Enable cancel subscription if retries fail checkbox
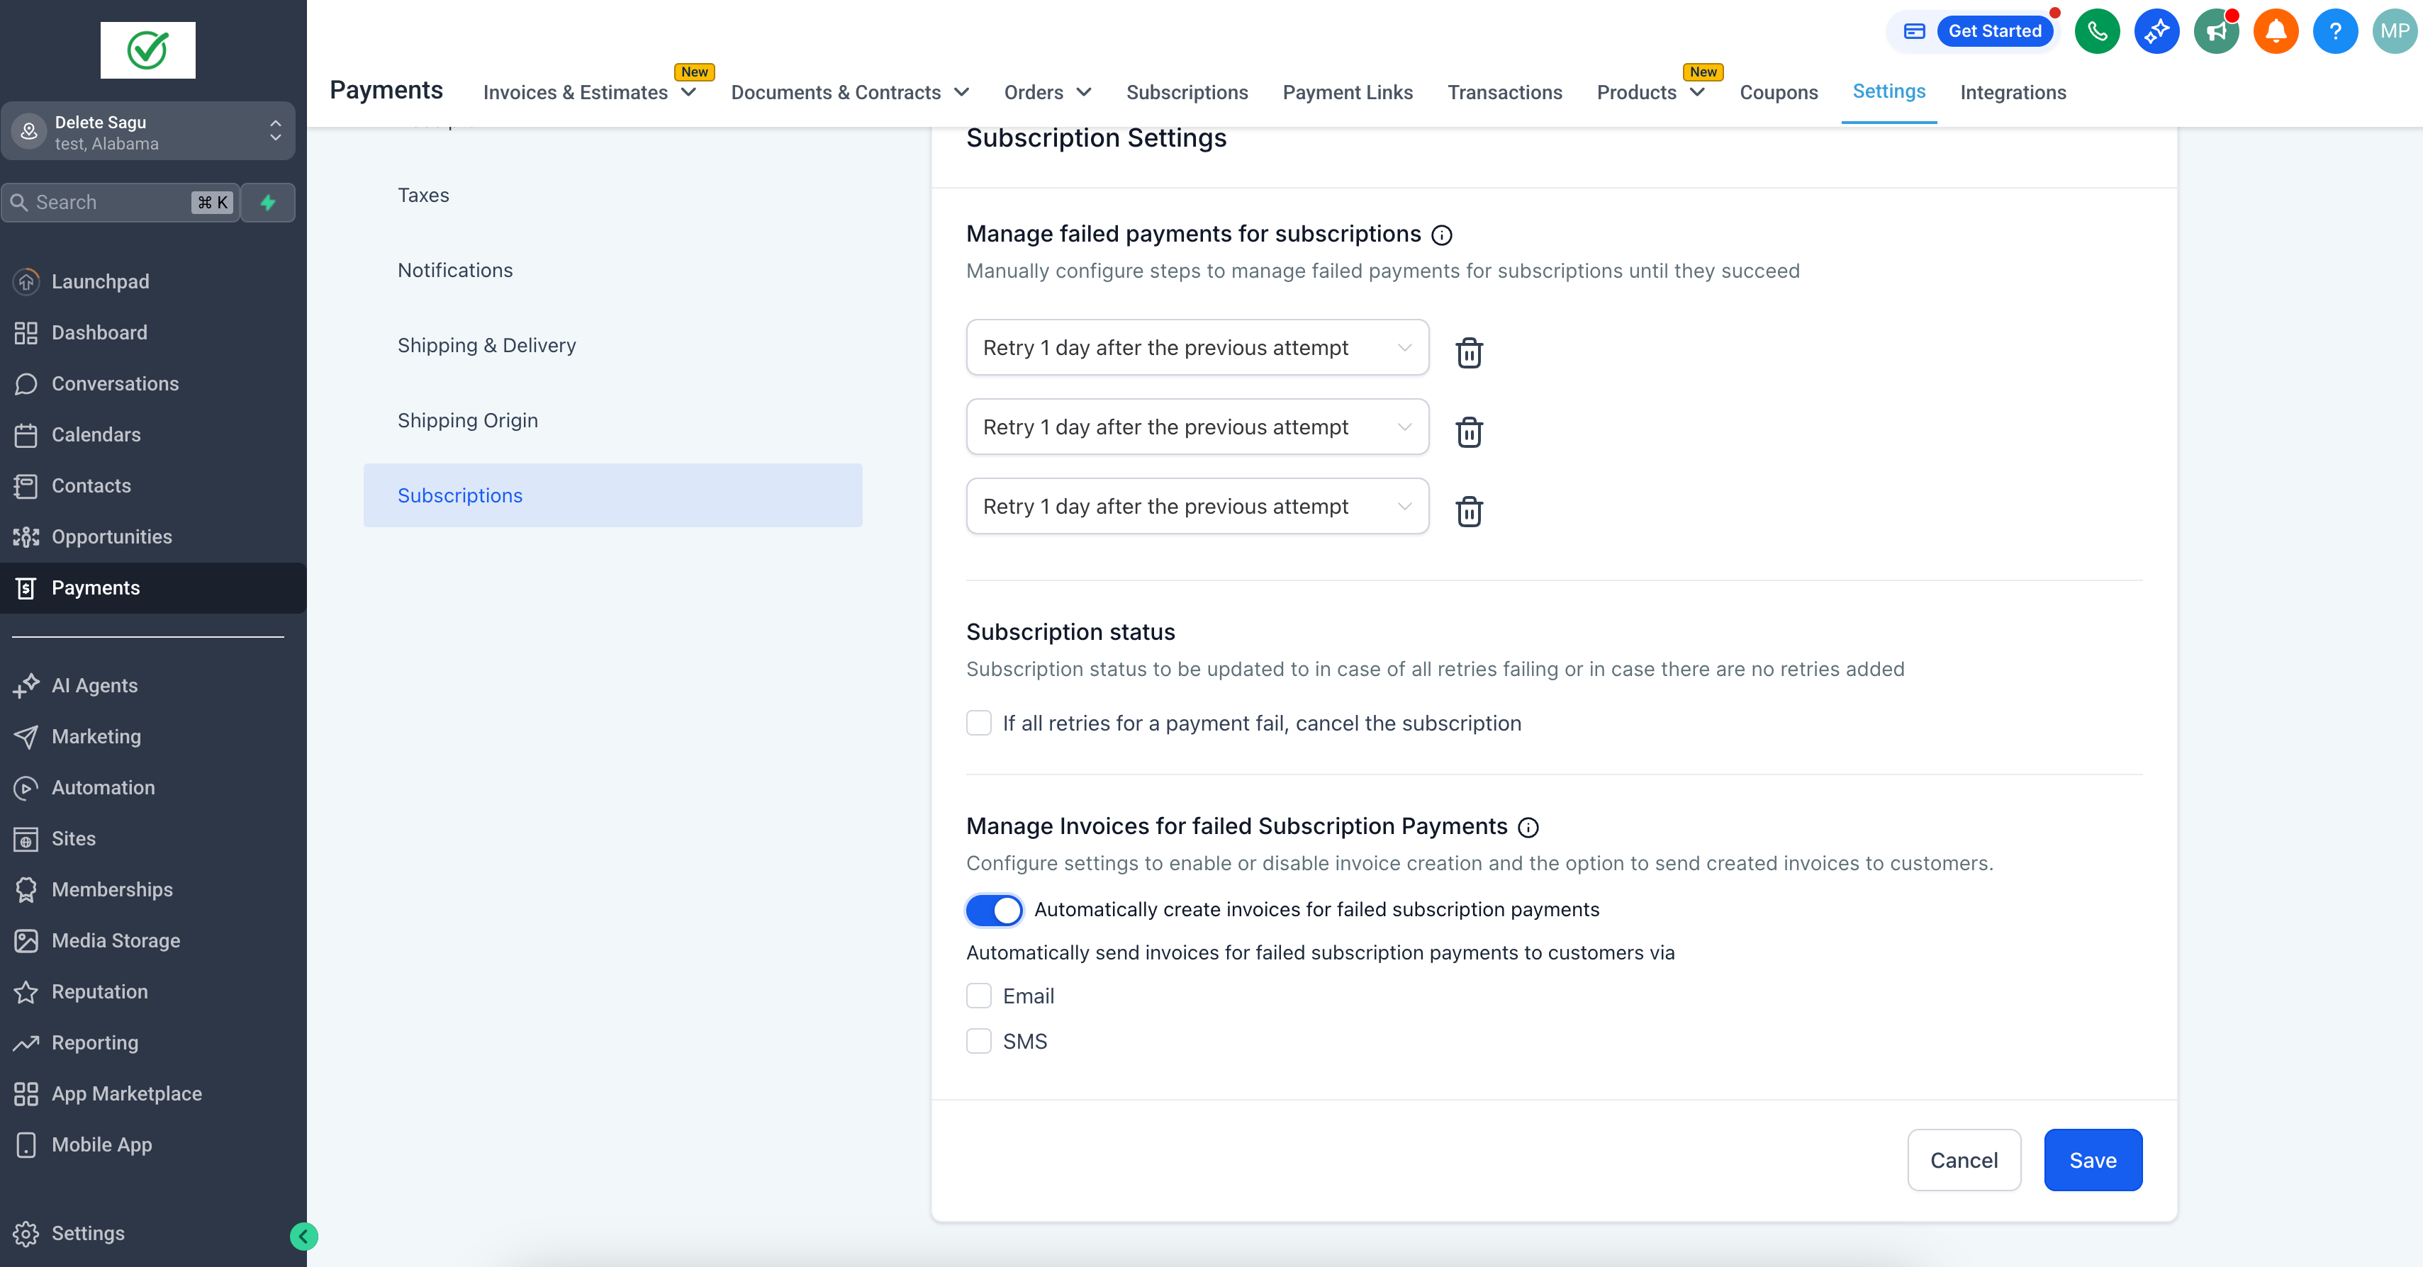Image resolution: width=2423 pixels, height=1267 pixels. click(x=978, y=723)
